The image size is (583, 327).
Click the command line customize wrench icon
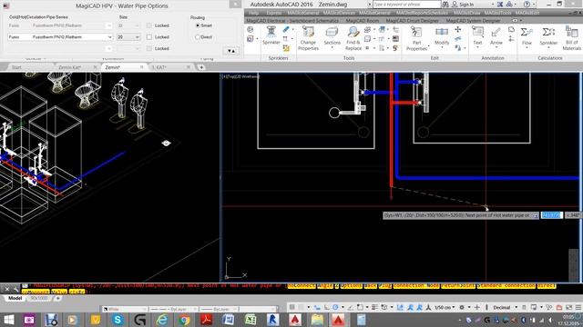coord(16,289)
